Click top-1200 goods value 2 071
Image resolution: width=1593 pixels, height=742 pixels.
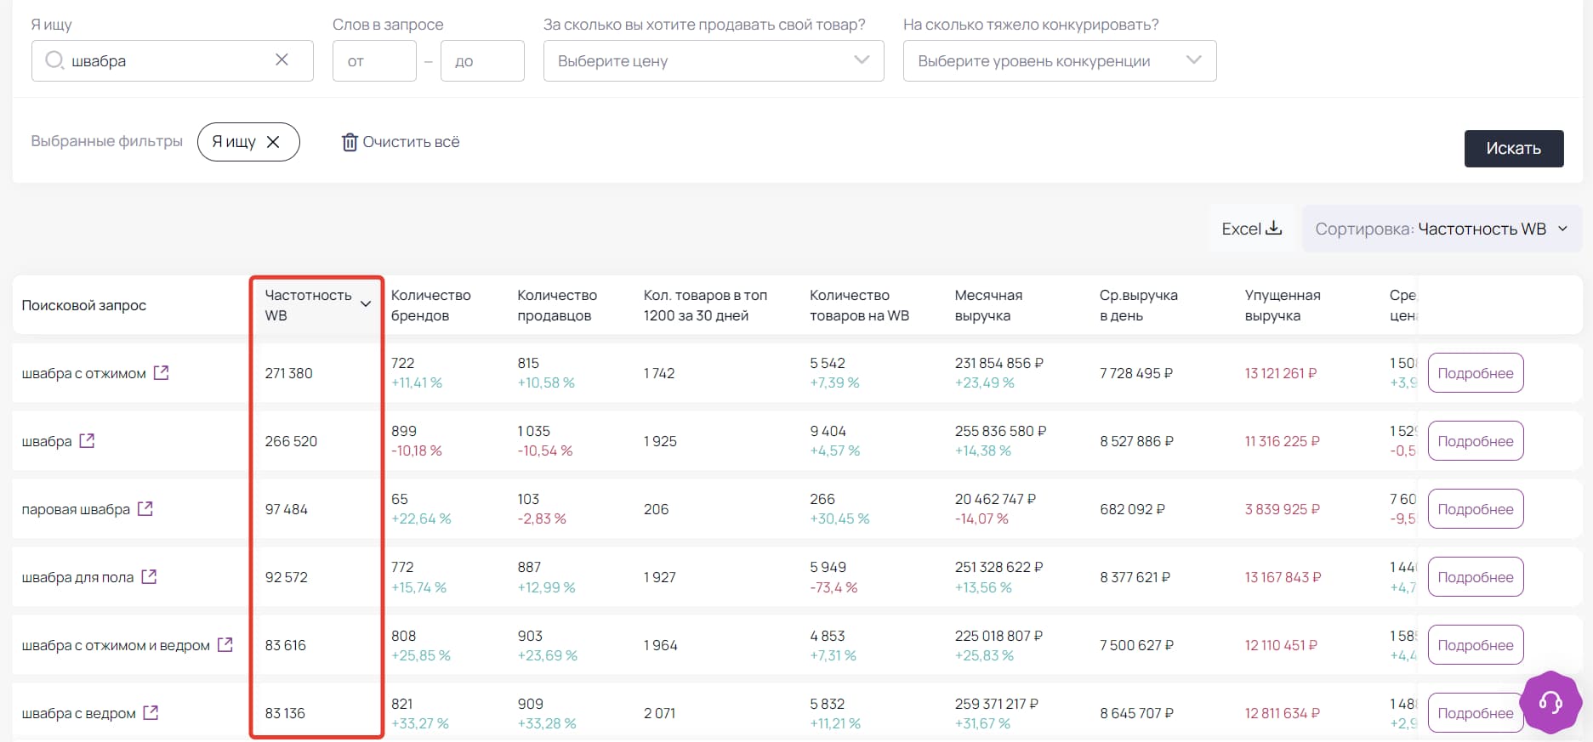click(659, 713)
